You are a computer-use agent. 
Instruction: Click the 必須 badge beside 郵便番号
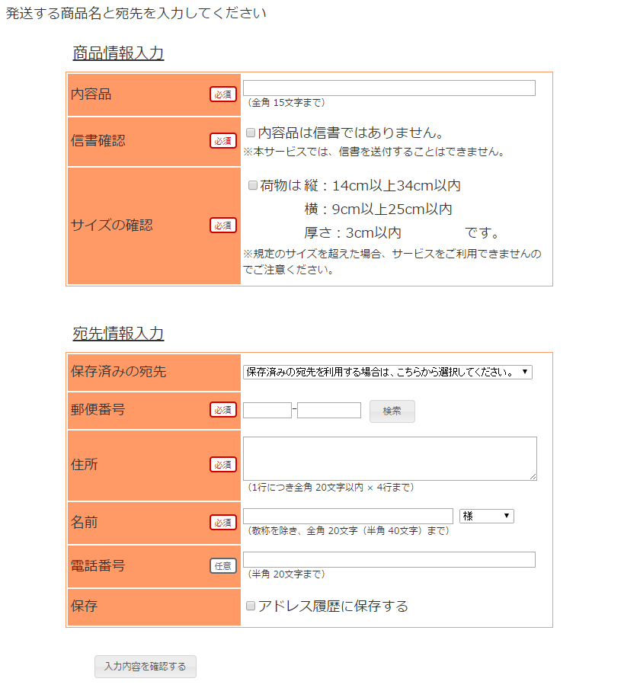[x=222, y=410]
